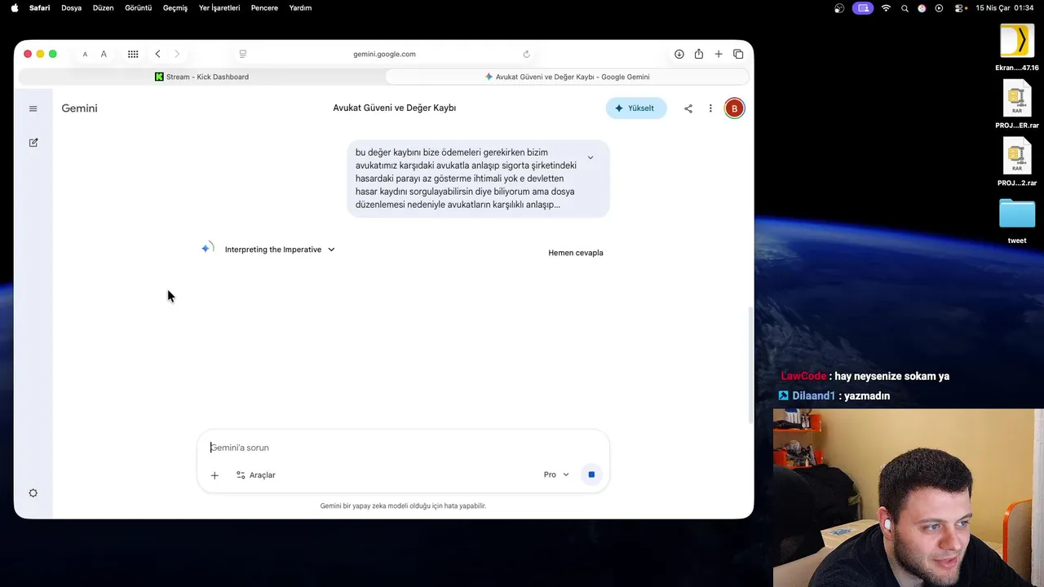
Task: Open the Görüntü menu
Action: 138,8
